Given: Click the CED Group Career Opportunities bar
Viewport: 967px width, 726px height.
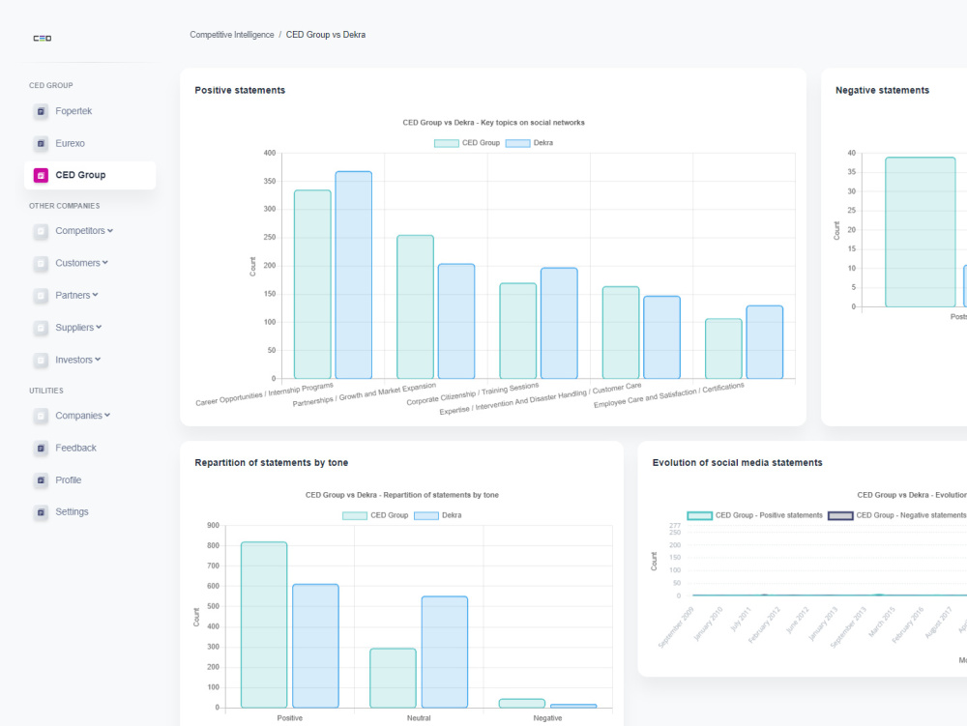Looking at the screenshot, I should pyautogui.click(x=312, y=284).
